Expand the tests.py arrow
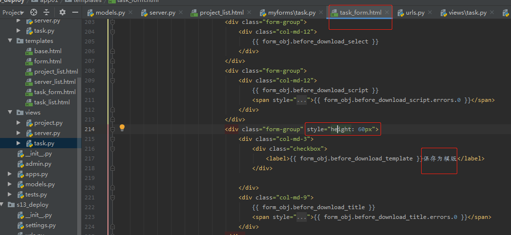Viewport: 511px width, 235px height. (x=10, y=195)
